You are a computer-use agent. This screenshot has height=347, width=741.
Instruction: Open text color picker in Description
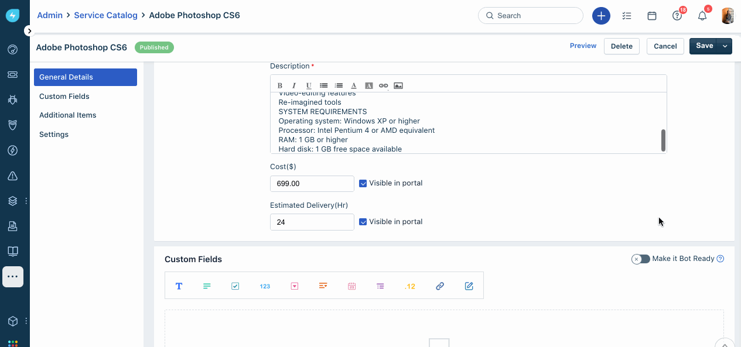click(x=354, y=85)
